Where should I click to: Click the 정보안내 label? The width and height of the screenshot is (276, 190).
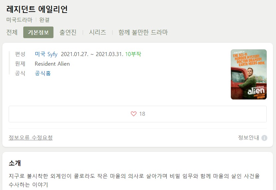point(248,138)
